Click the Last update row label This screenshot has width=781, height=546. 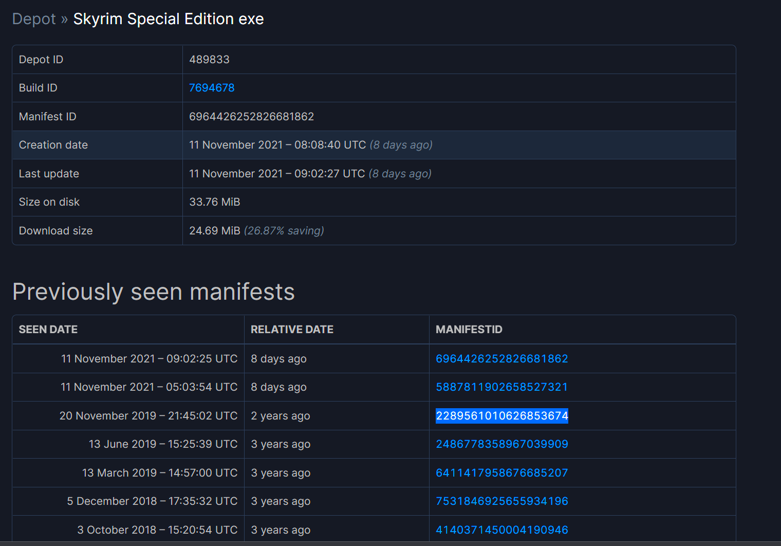tap(49, 174)
